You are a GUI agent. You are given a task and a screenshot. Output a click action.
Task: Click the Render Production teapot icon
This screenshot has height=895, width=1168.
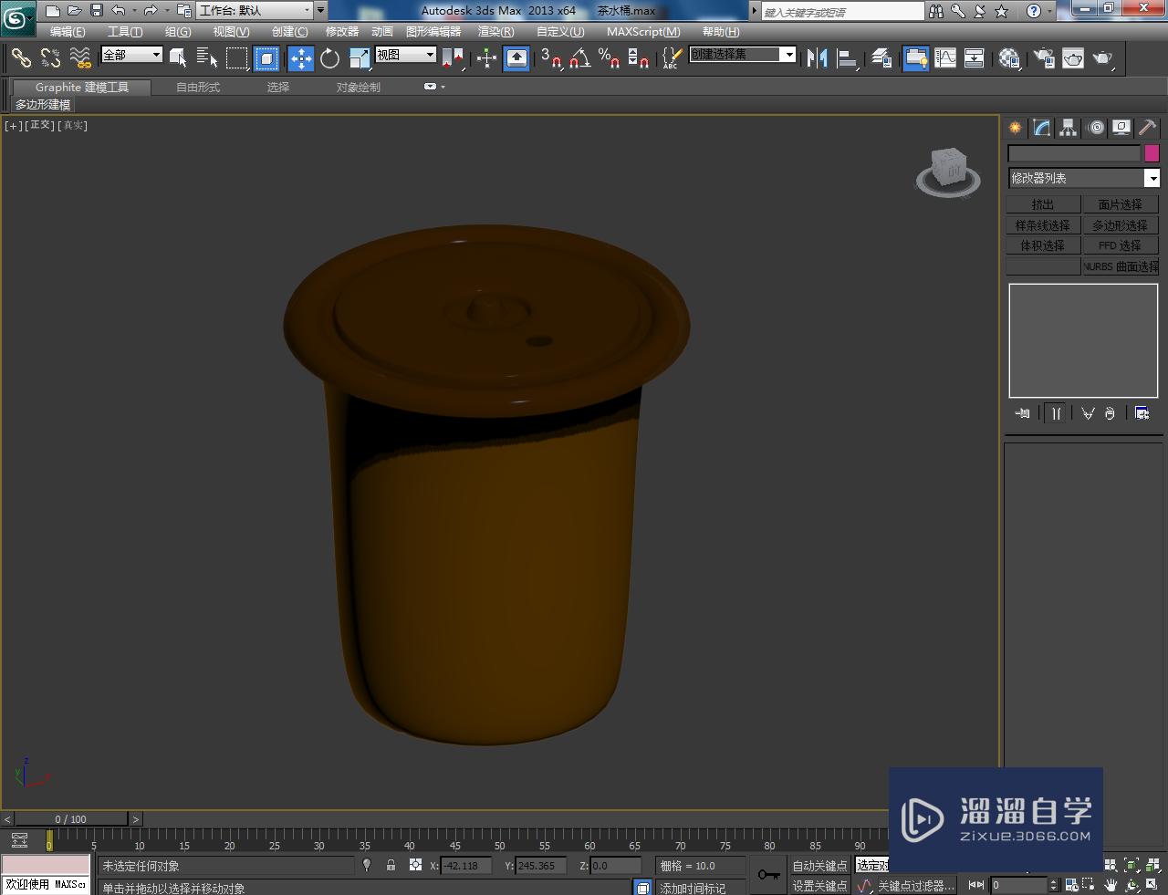[1103, 58]
